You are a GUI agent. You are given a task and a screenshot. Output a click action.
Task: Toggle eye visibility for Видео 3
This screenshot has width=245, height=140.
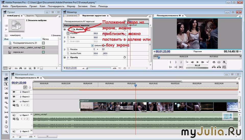click(x=14, y=92)
